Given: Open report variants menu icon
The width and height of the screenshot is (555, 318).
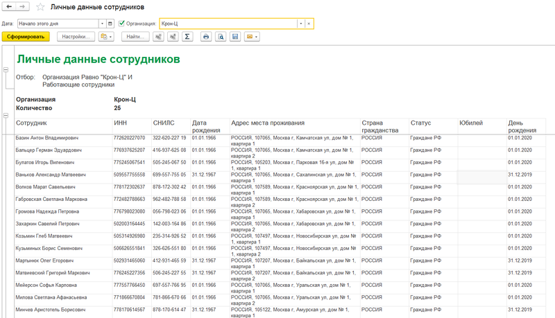Looking at the screenshot, I should (x=106, y=37).
